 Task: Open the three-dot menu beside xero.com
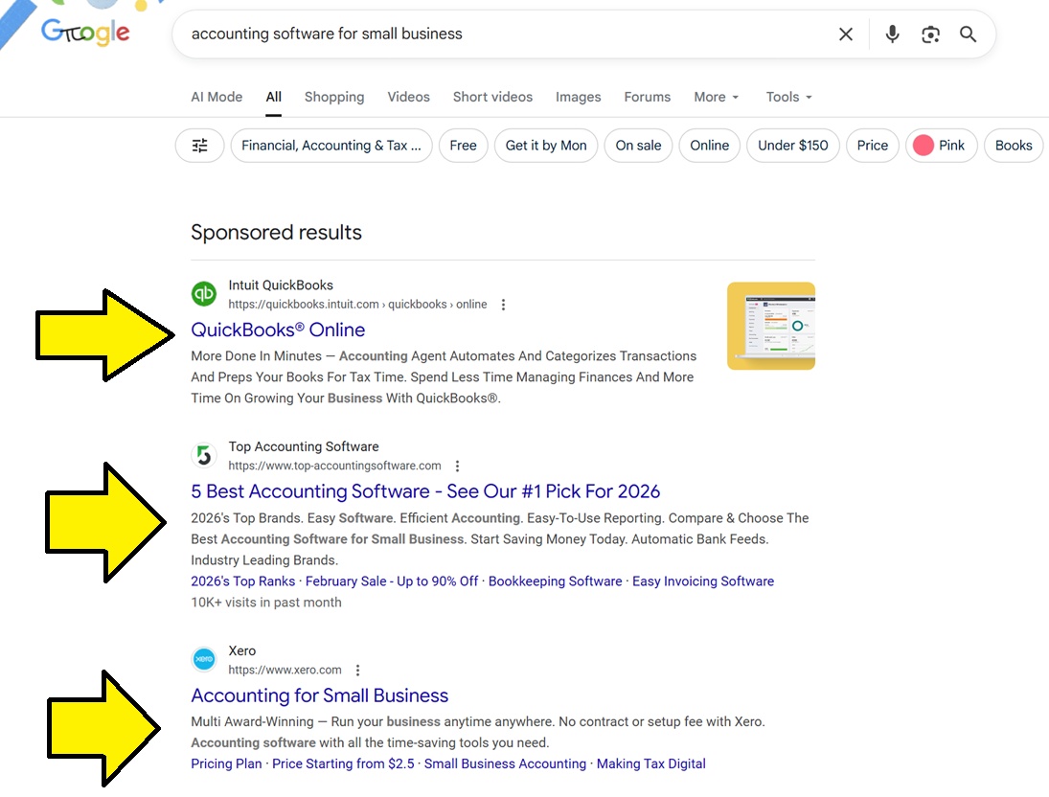coord(358,671)
